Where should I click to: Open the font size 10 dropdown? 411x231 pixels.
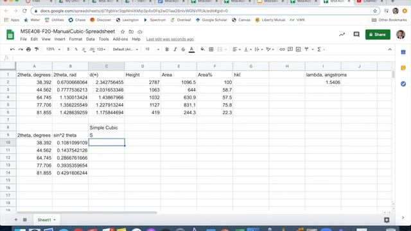(x=152, y=49)
